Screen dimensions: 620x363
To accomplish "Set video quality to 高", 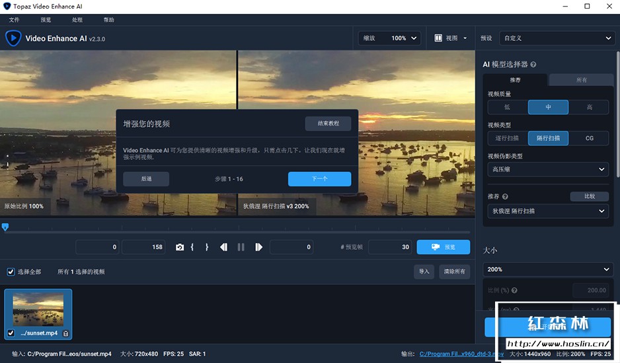I will click(589, 107).
